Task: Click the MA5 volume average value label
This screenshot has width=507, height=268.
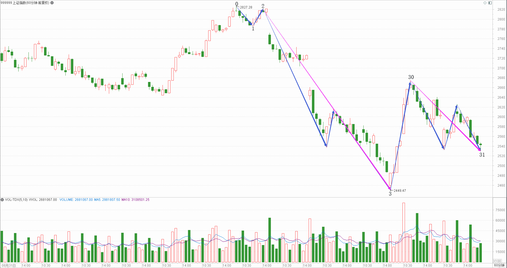Action: pyautogui.click(x=107, y=200)
